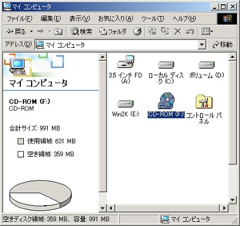Image resolution: width=240 pixels, height=226 pixels.
Task: Click the Go (移動) button
Action: click(x=222, y=45)
